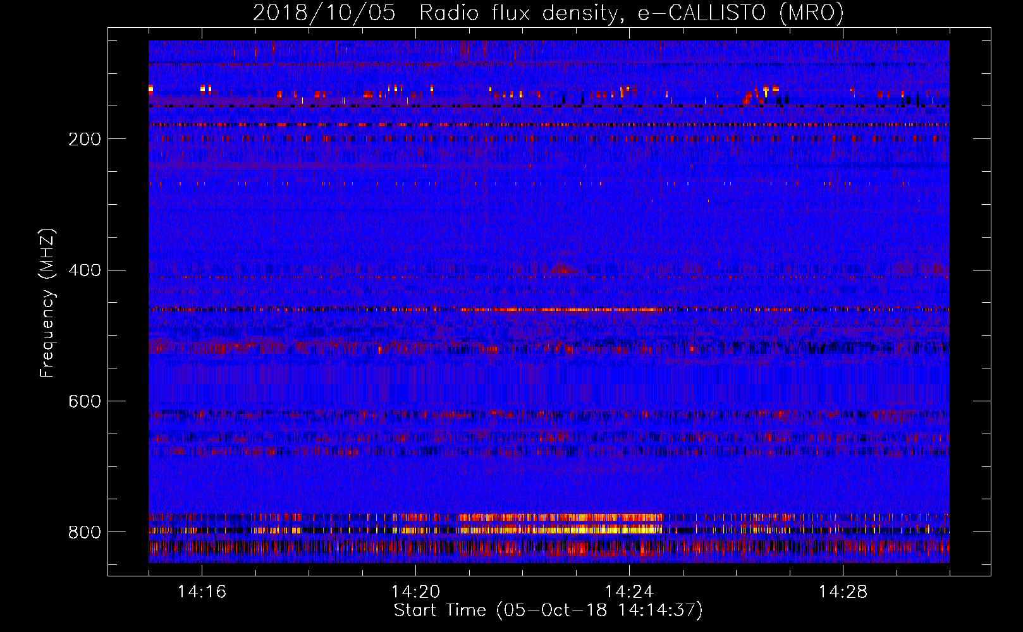Click the 14:20 time tick label

coord(415,592)
